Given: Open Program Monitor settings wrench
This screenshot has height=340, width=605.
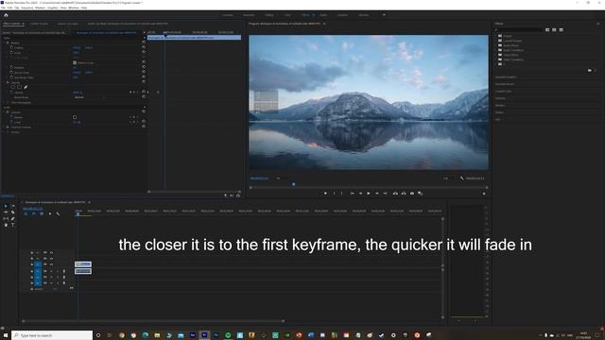Looking at the screenshot, I should click(x=462, y=178).
